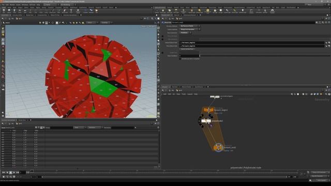331x186 pixels.
Task: Select the Torus shelf tool
Action: point(20,11)
